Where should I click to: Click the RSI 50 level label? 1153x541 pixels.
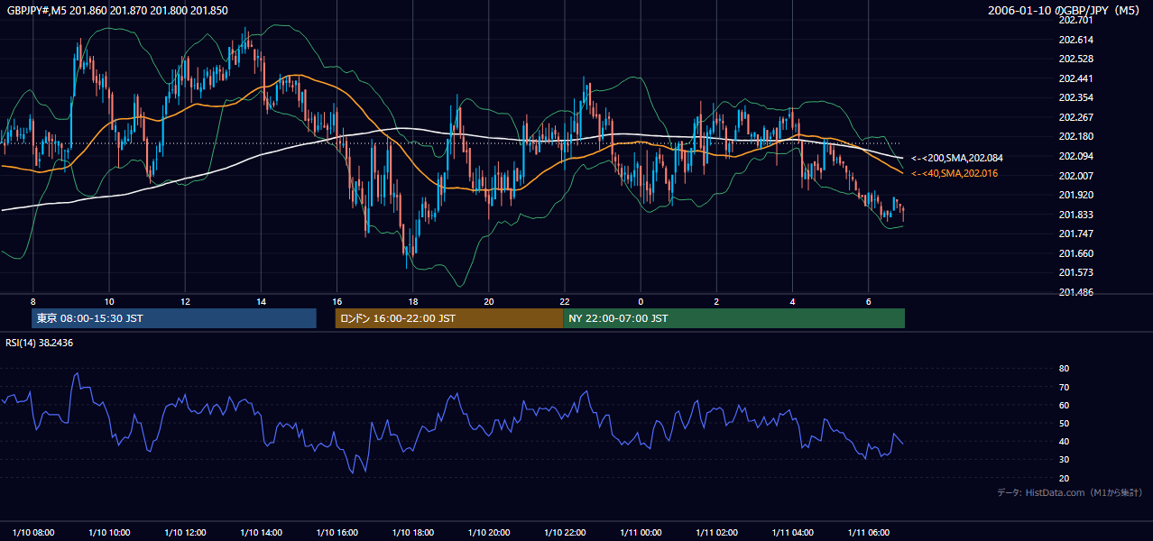point(1064,423)
